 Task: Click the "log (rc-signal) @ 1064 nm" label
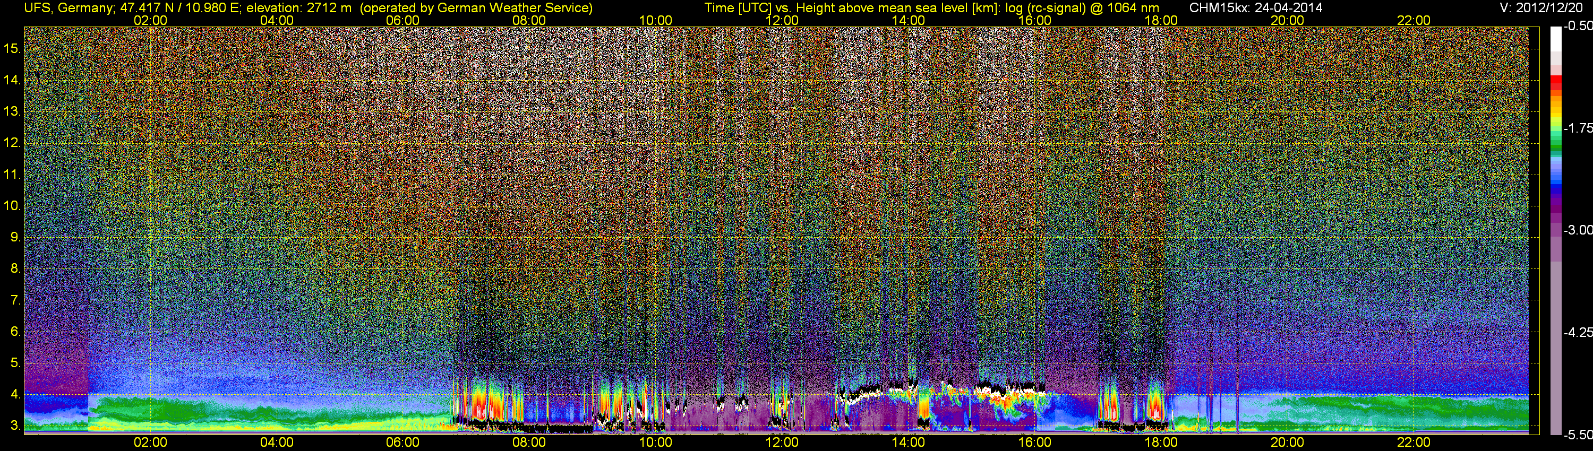[1083, 8]
